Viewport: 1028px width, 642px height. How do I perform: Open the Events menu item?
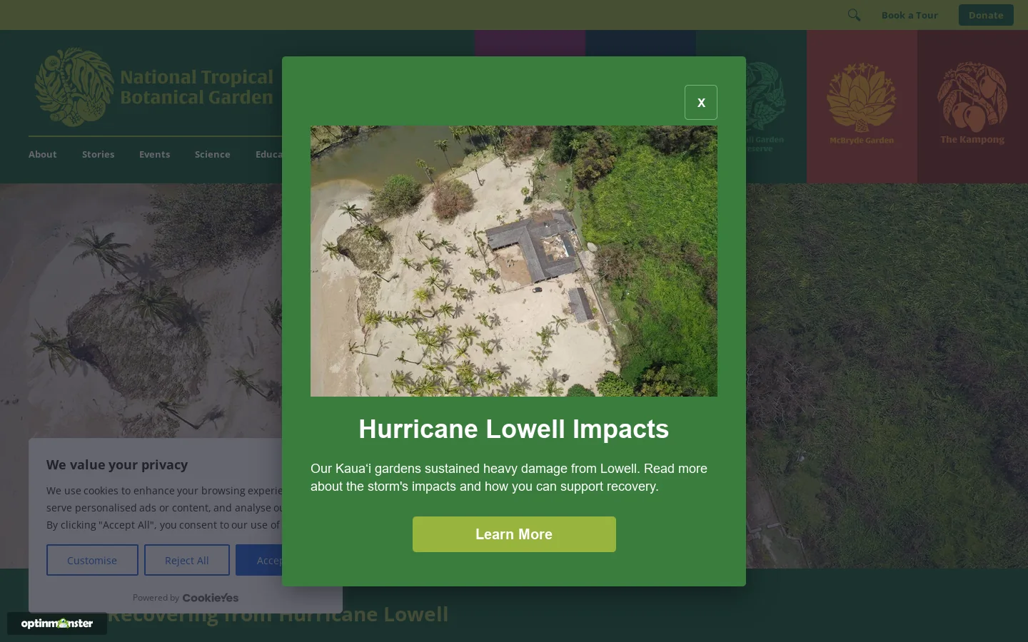click(x=154, y=154)
